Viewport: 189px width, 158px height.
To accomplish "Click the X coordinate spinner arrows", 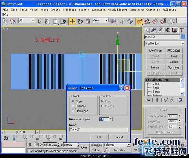I will point(58,145).
